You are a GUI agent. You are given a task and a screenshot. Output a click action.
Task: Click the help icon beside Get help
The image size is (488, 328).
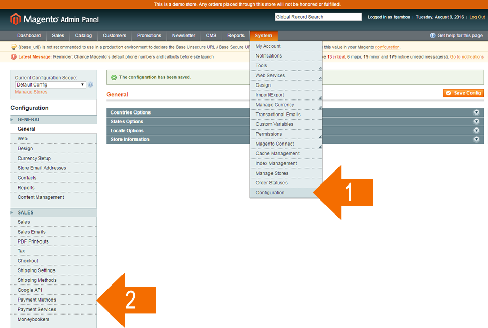click(432, 35)
